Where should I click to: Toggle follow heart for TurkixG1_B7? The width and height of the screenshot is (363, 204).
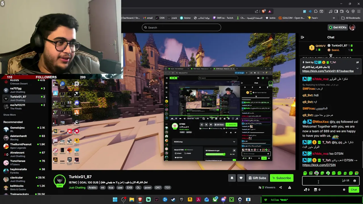(x=241, y=178)
